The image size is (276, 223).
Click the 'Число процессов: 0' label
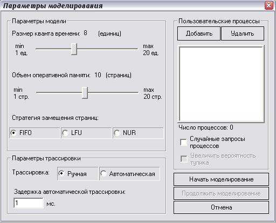coord(206,127)
